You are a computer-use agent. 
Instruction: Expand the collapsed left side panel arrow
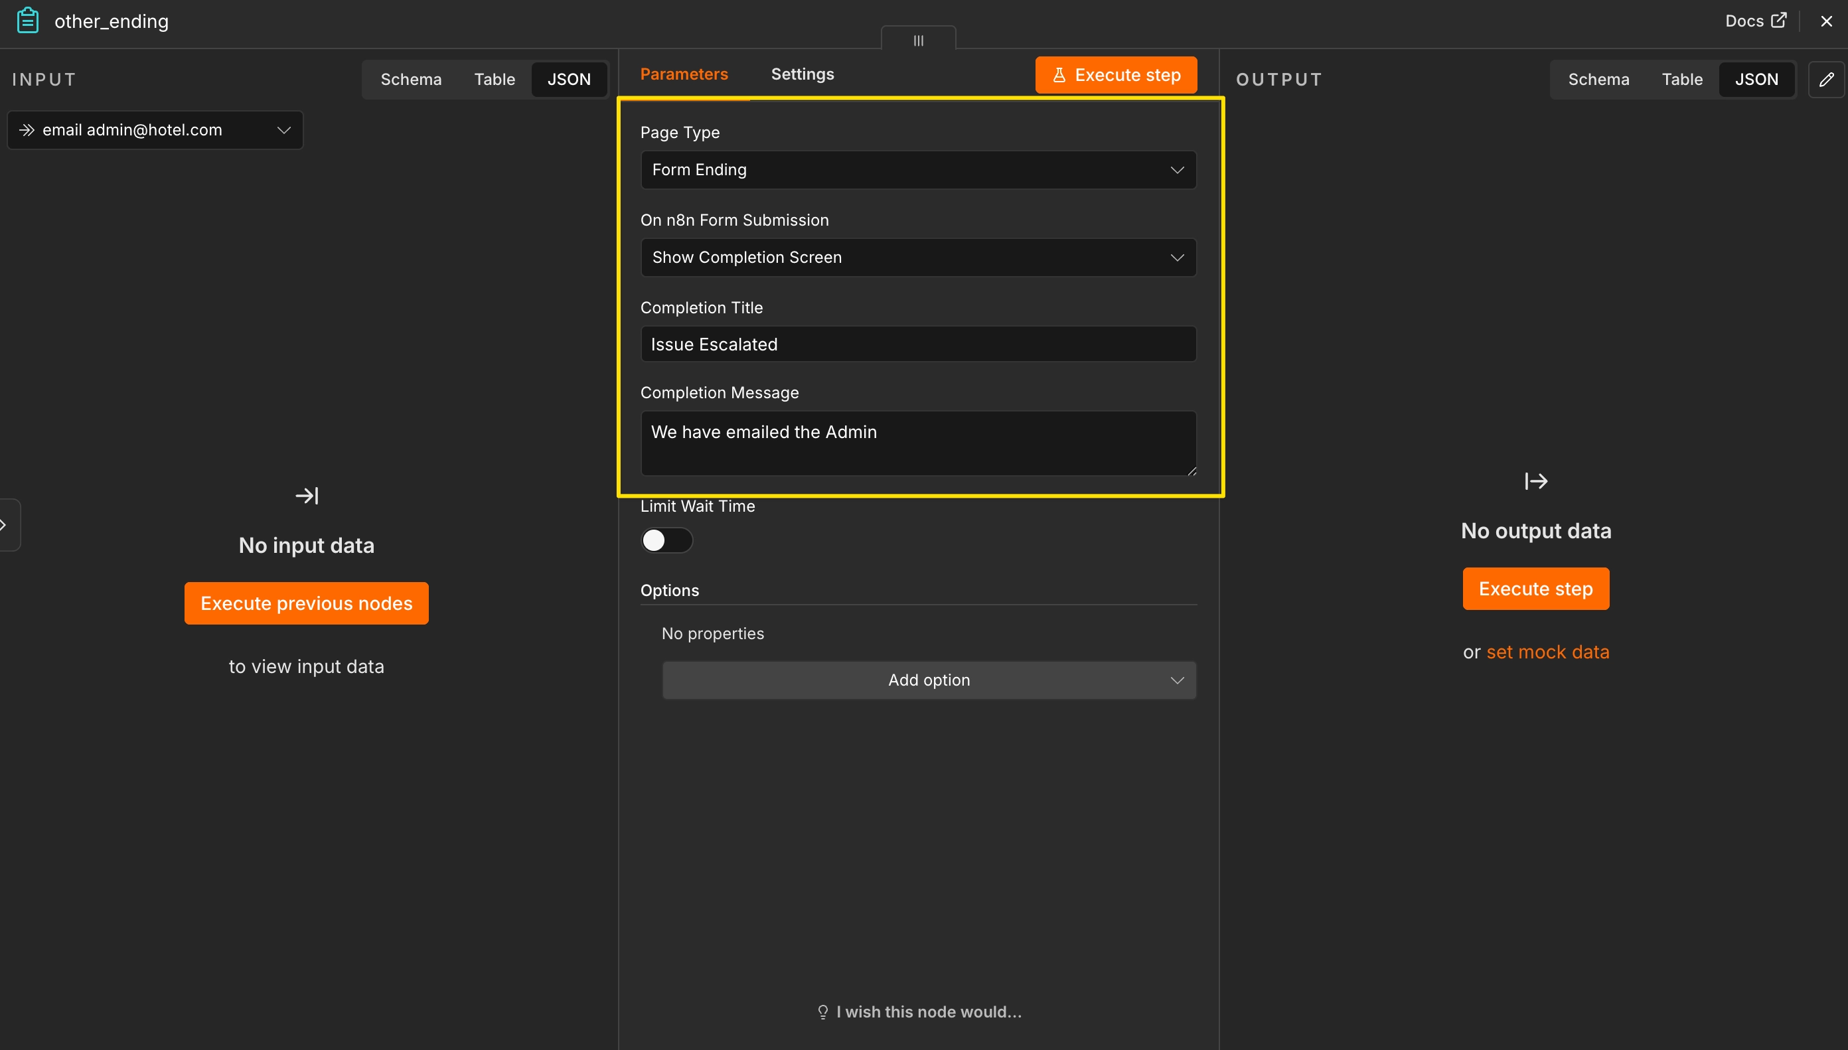pyautogui.click(x=5, y=524)
